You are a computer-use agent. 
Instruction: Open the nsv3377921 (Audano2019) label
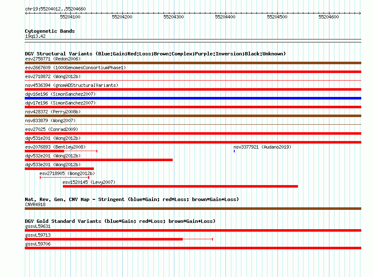pos(262,147)
